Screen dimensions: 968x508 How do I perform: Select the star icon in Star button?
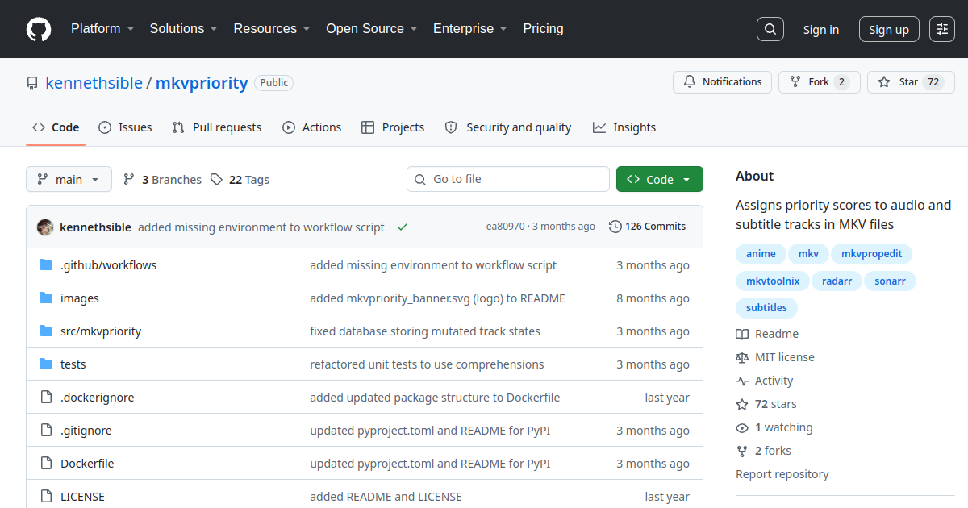[884, 82]
